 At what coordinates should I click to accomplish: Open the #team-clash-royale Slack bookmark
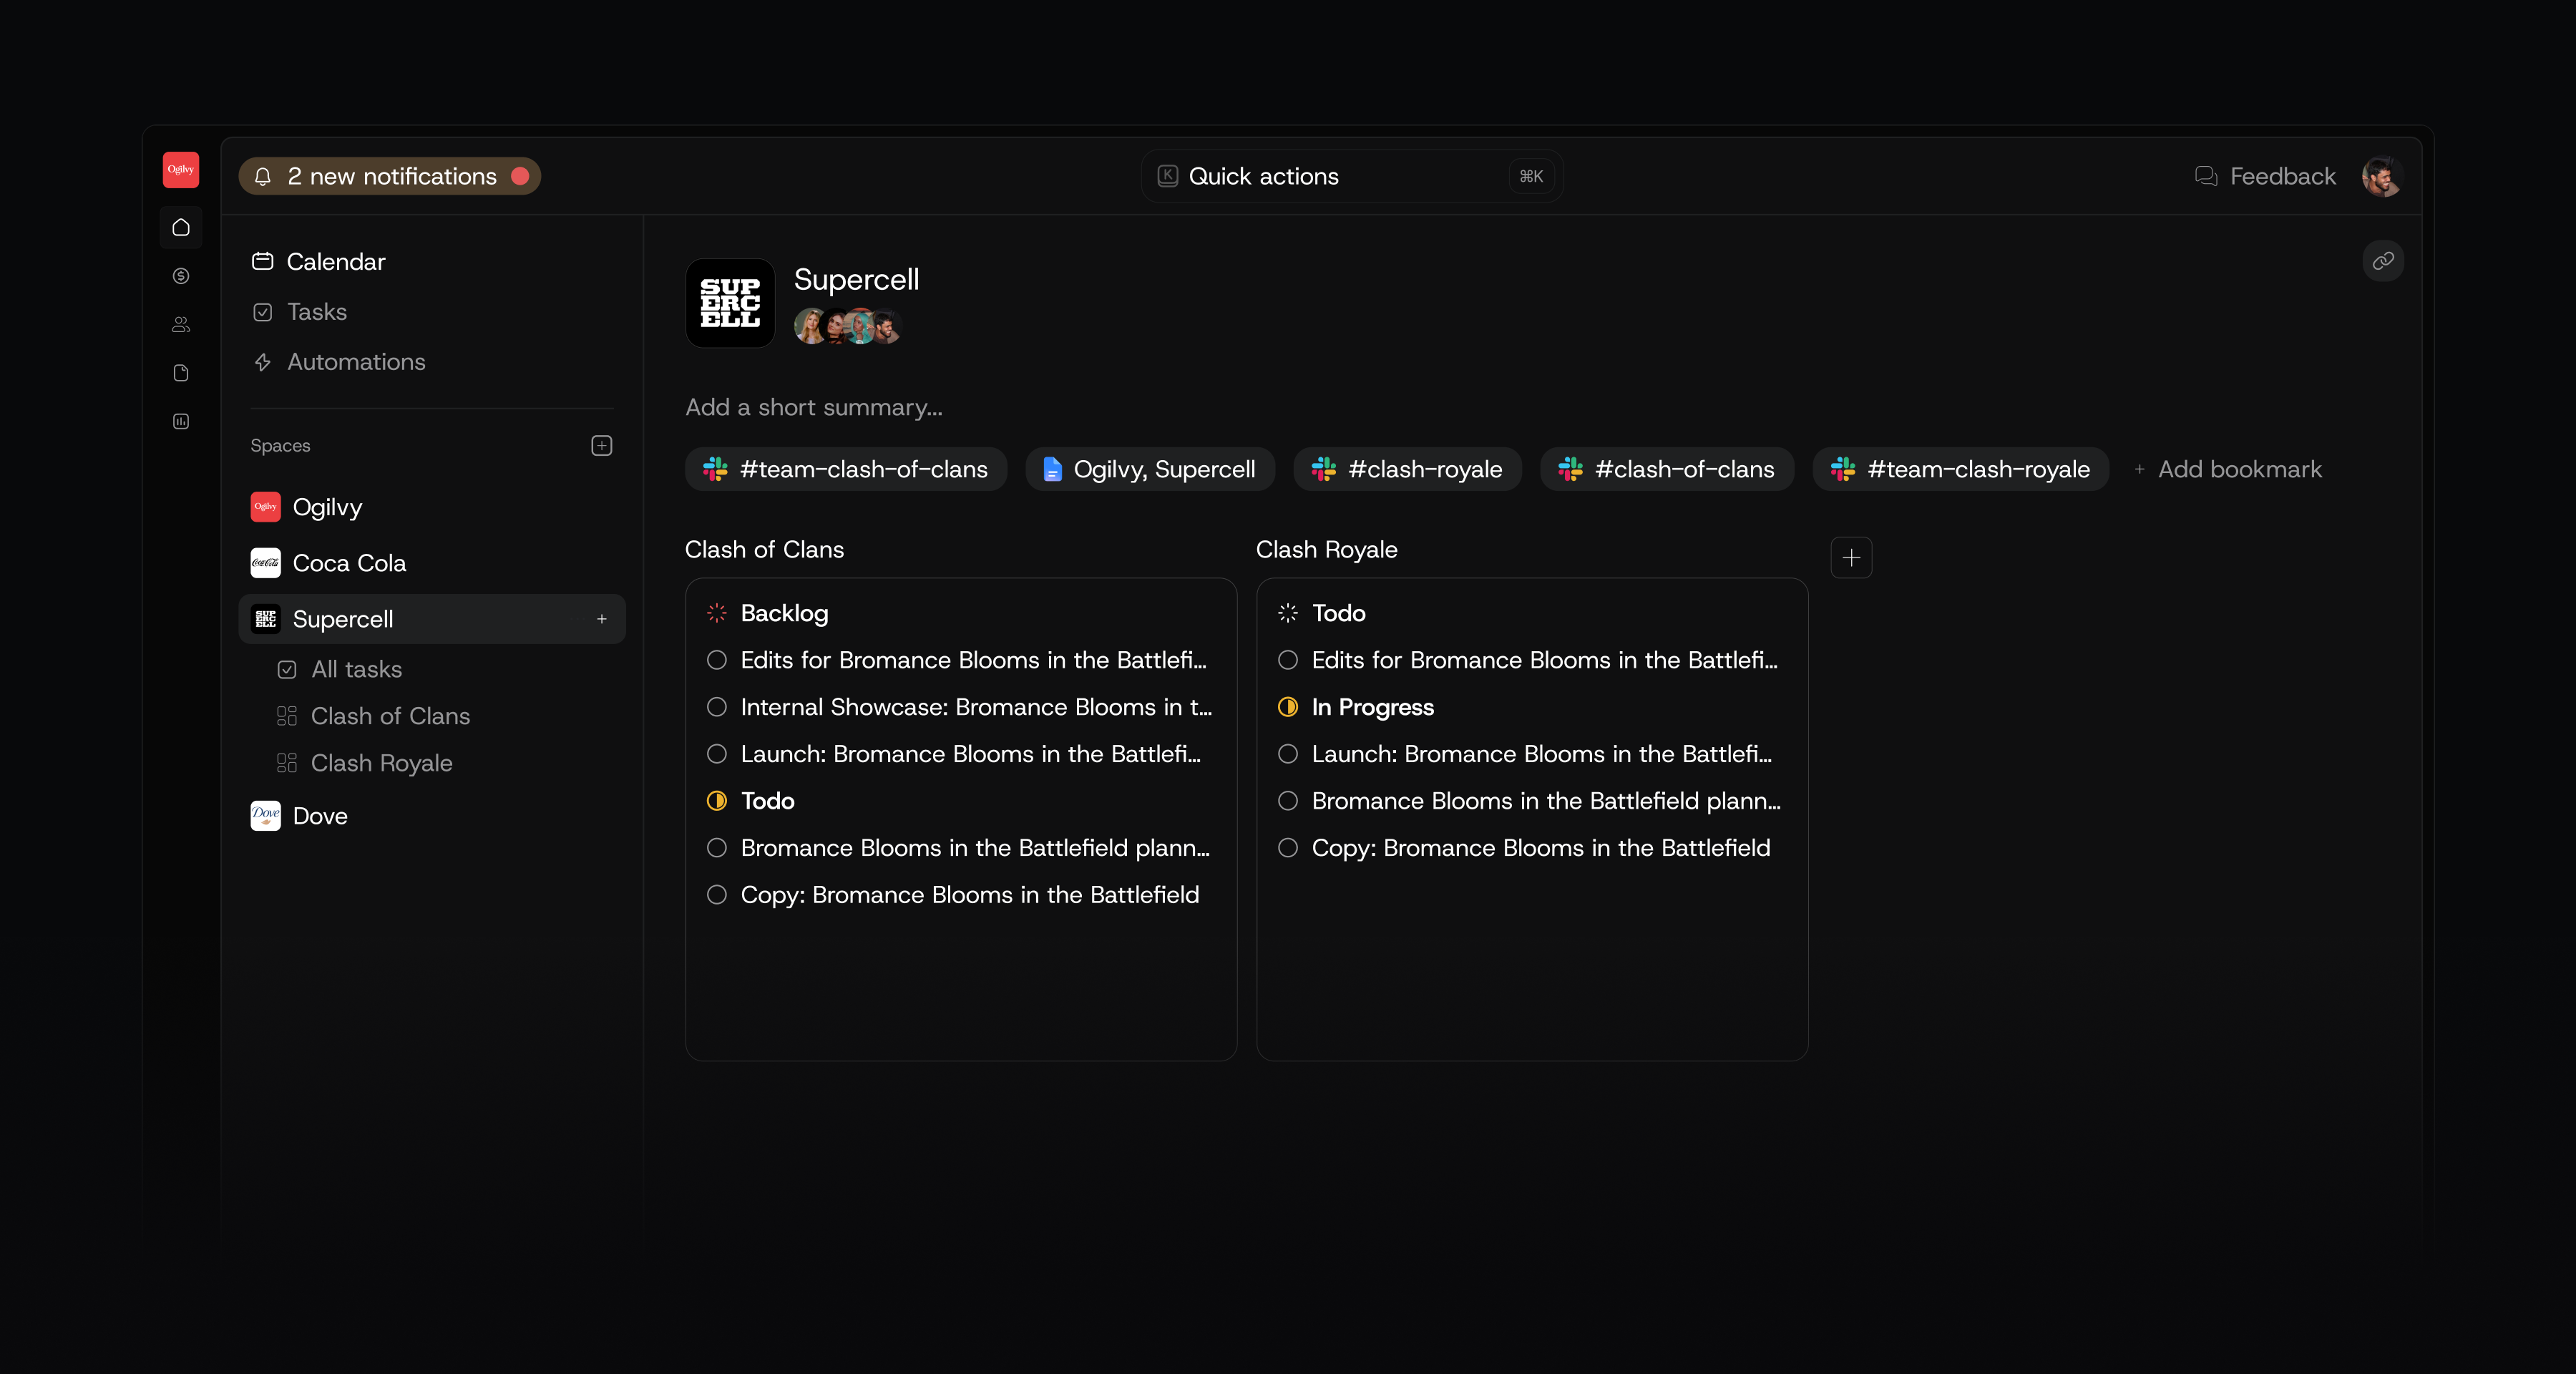(x=1961, y=469)
